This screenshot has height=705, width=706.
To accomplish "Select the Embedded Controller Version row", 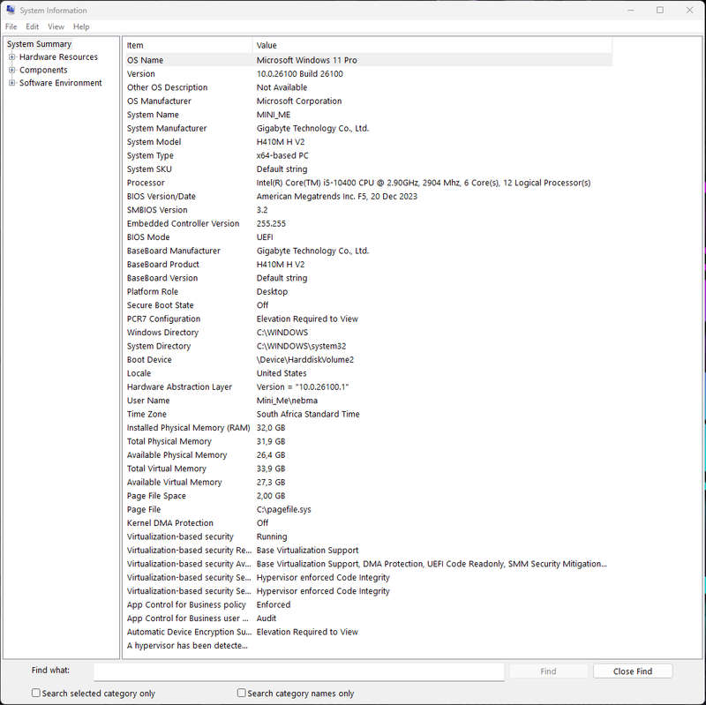I will 368,223.
